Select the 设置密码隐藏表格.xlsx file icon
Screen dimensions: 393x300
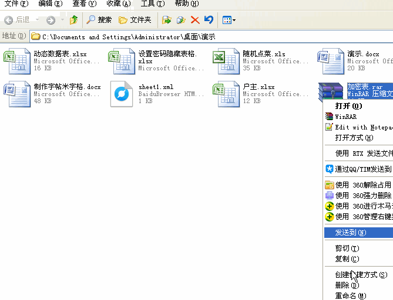122,61
